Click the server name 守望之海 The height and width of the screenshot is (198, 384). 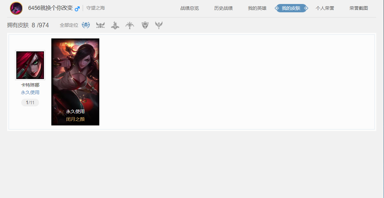pyautogui.click(x=96, y=8)
